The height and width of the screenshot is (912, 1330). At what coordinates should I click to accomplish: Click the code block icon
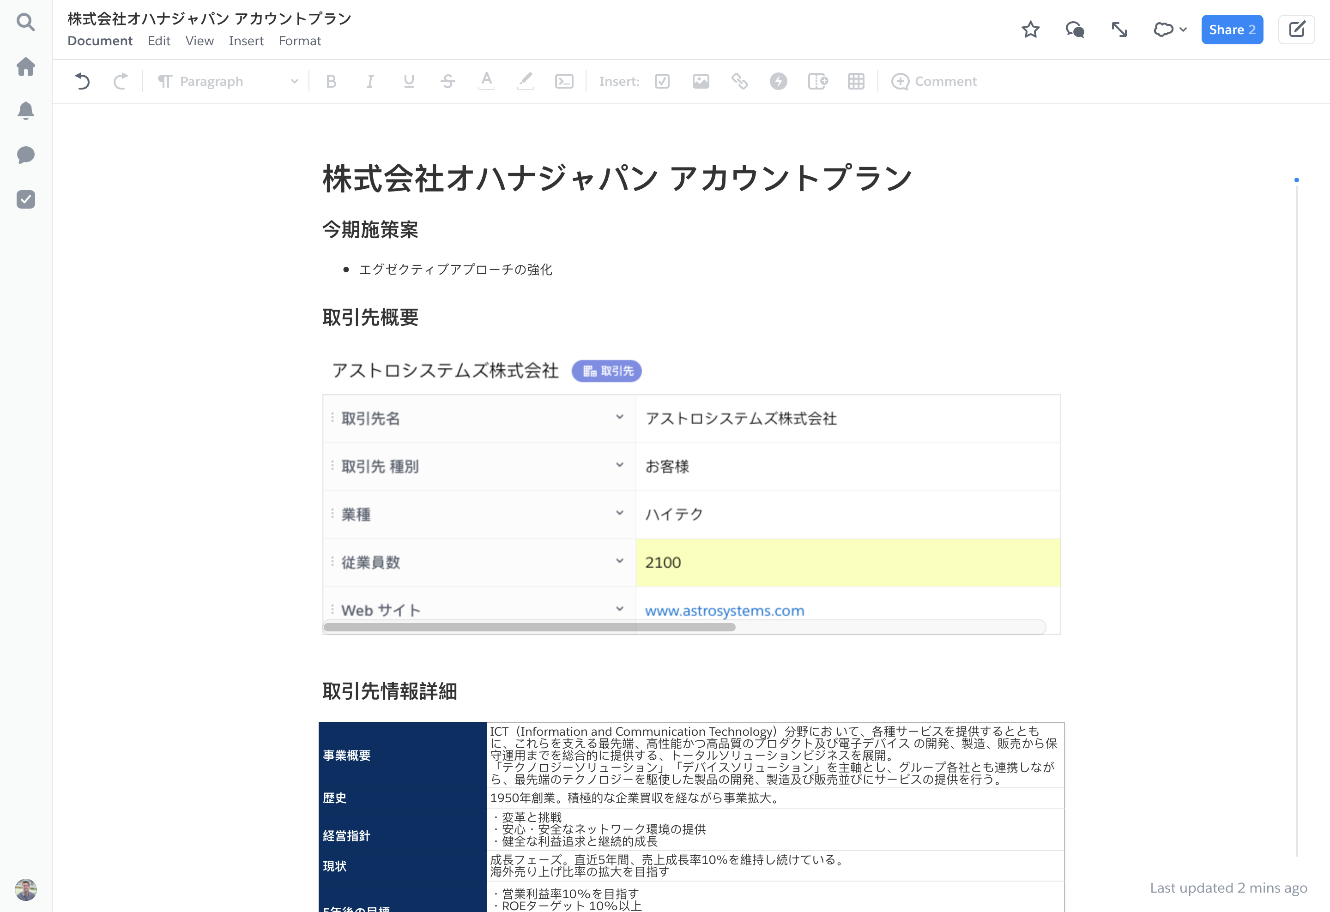(564, 81)
